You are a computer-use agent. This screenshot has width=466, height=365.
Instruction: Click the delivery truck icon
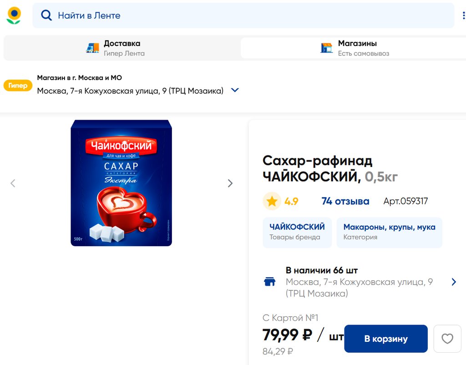coord(92,48)
